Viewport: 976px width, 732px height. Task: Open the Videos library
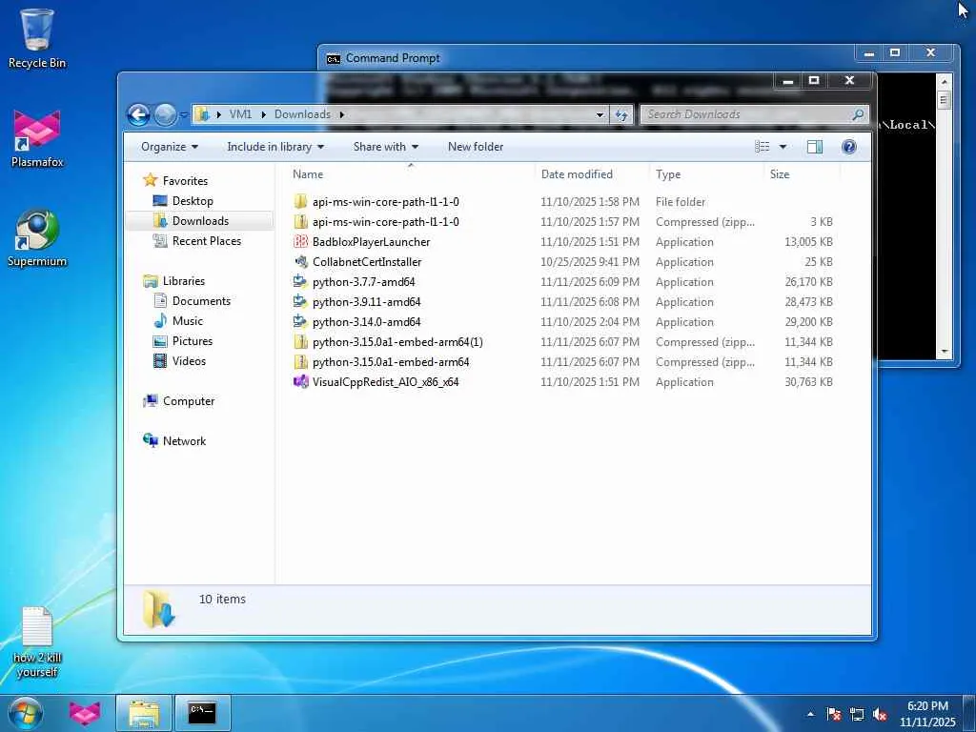click(189, 361)
